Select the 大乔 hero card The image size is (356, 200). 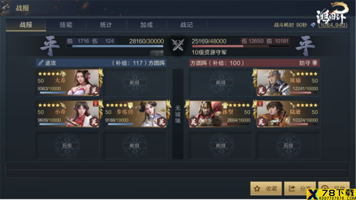point(68,83)
